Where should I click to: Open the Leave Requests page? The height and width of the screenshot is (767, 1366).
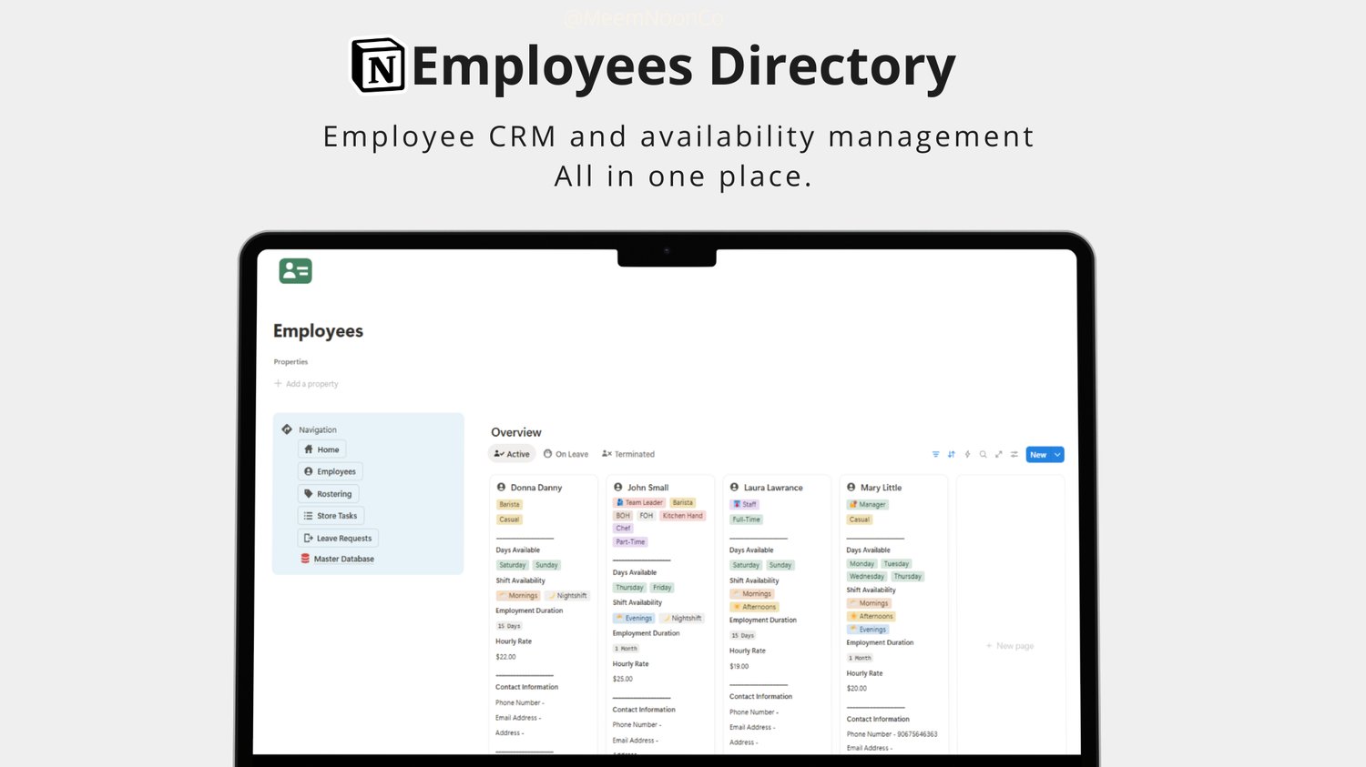[338, 538]
